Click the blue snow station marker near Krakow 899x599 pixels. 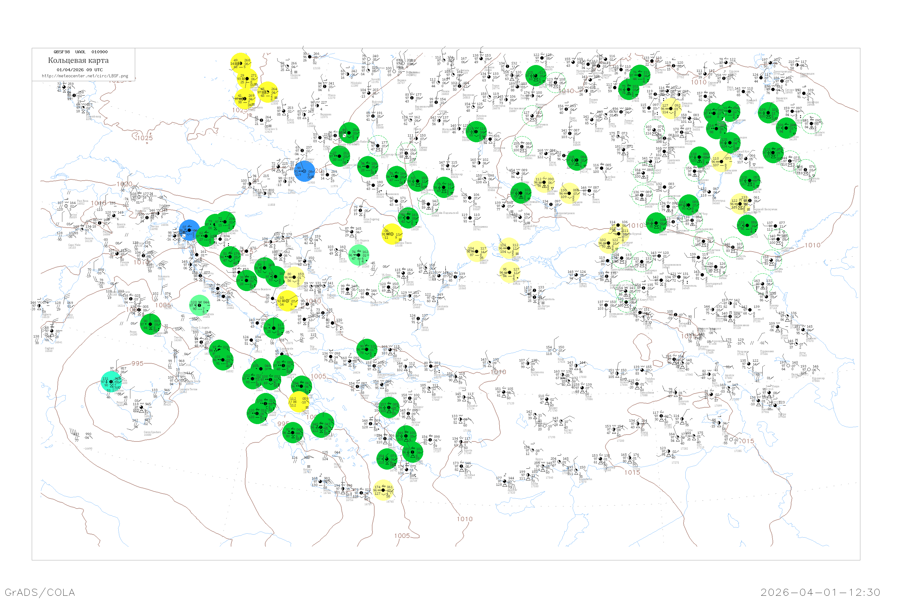coord(305,171)
